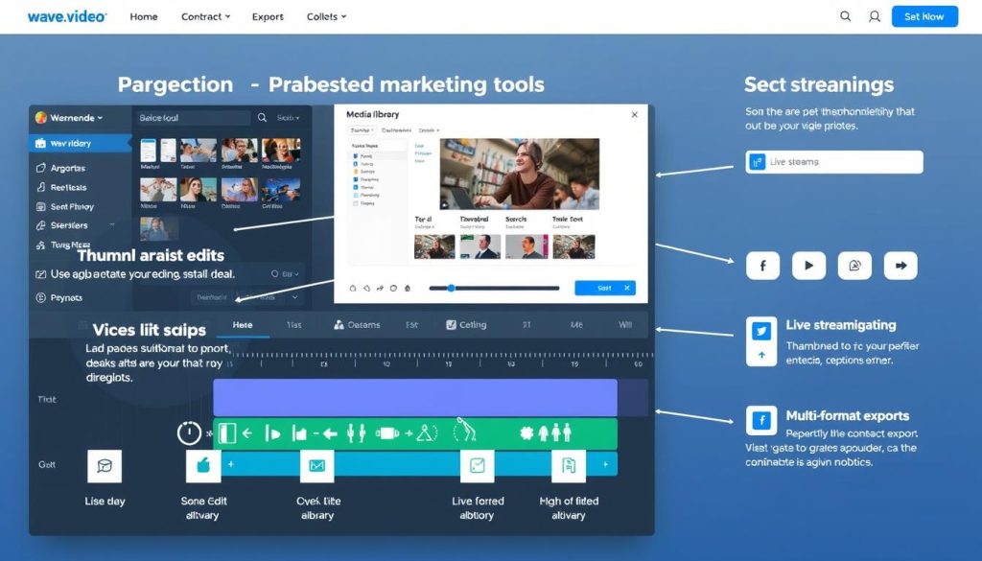982x561 pixels.
Task: Select Home in the top navigation menu
Action: 144,16
